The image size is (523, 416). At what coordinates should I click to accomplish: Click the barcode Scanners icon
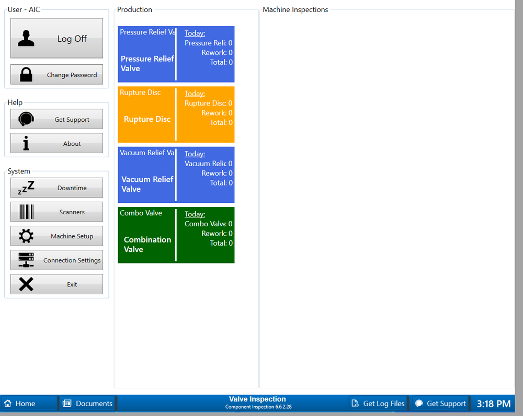pyautogui.click(x=26, y=212)
